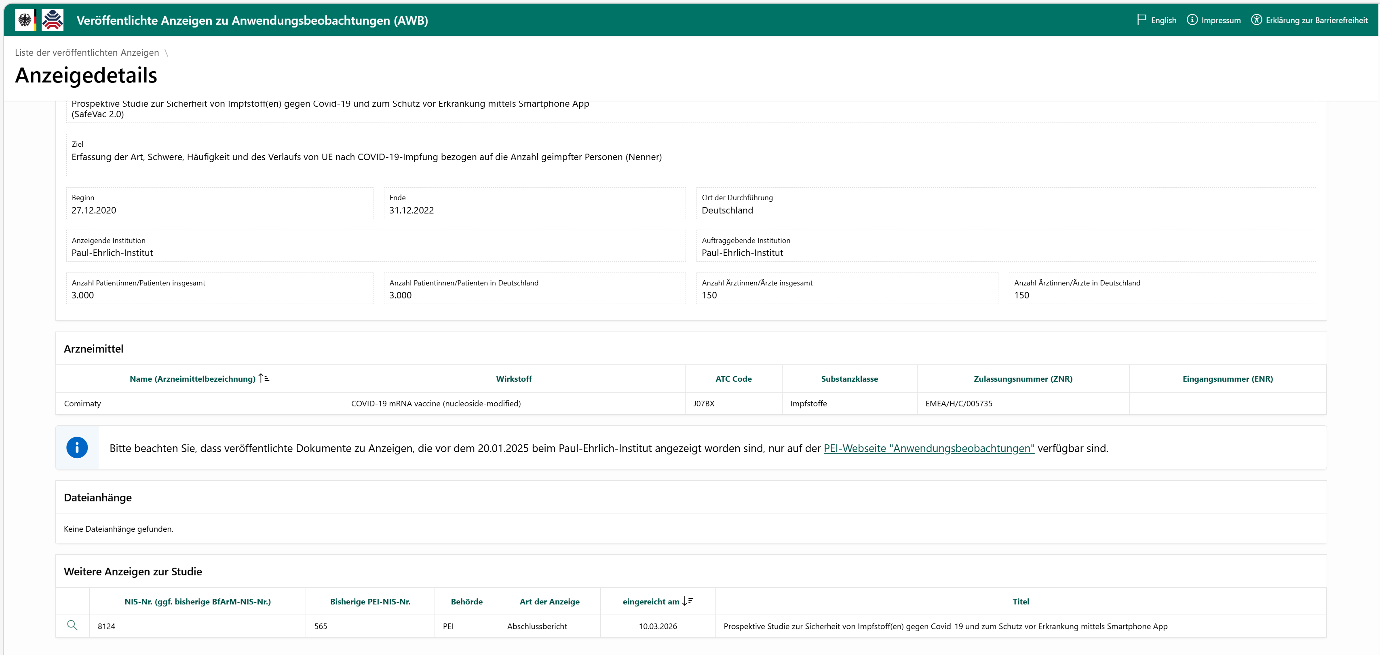Click the blue info notice icon
Screen dimensions: 1380x655
pos(77,448)
